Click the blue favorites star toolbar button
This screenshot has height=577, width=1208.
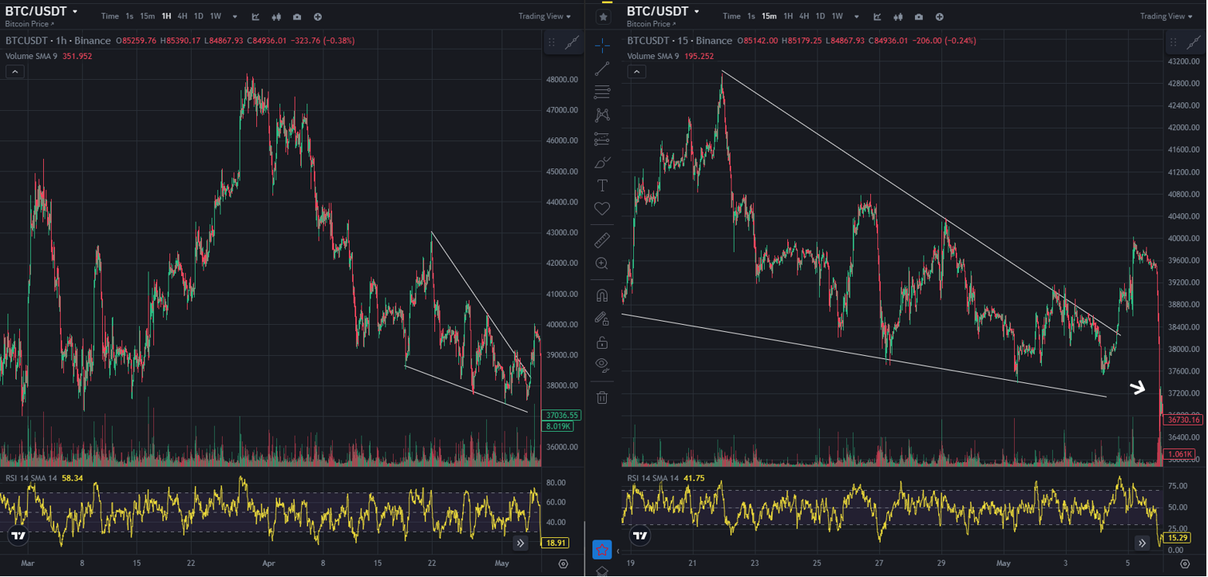[602, 549]
